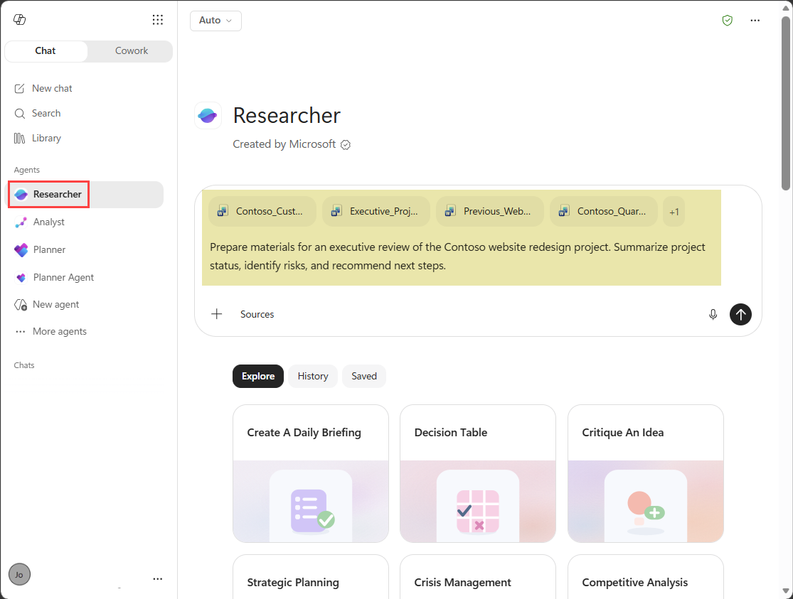Create a New agent

coord(46,304)
